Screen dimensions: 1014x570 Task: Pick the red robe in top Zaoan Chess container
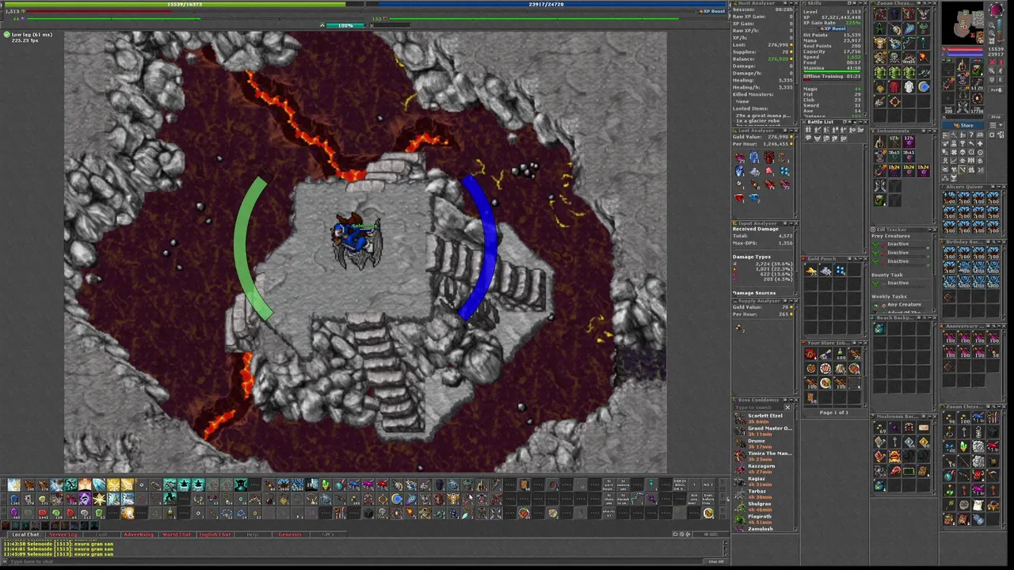click(894, 87)
